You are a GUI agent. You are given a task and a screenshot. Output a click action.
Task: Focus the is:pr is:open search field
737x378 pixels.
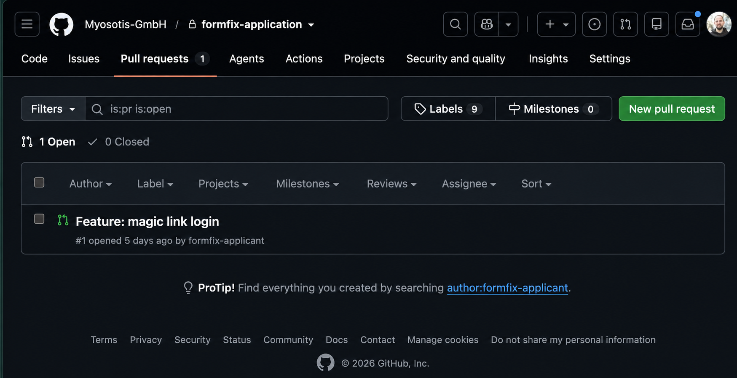click(x=236, y=109)
